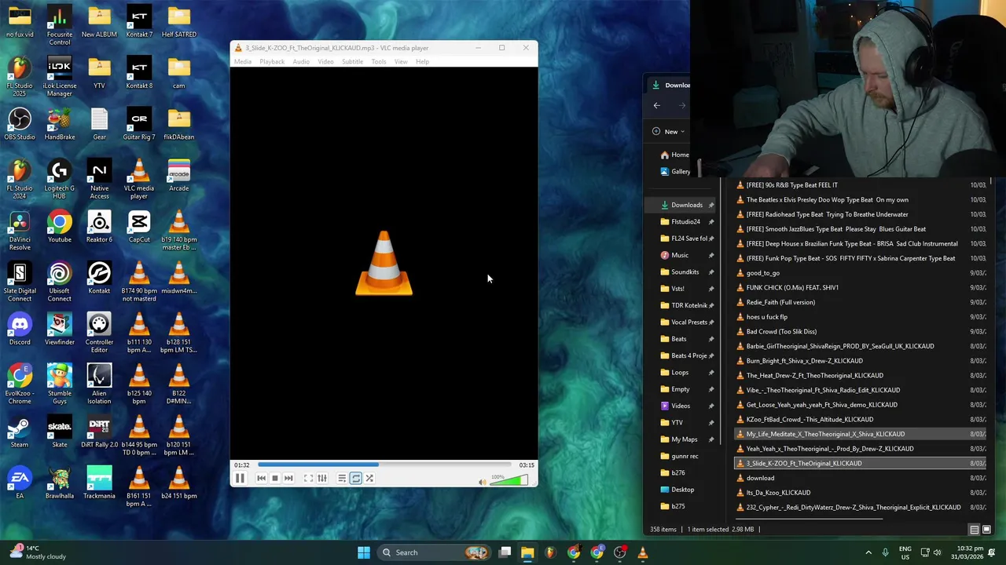
Task: Select VLC media player desktop shortcut
Action: click(x=139, y=179)
